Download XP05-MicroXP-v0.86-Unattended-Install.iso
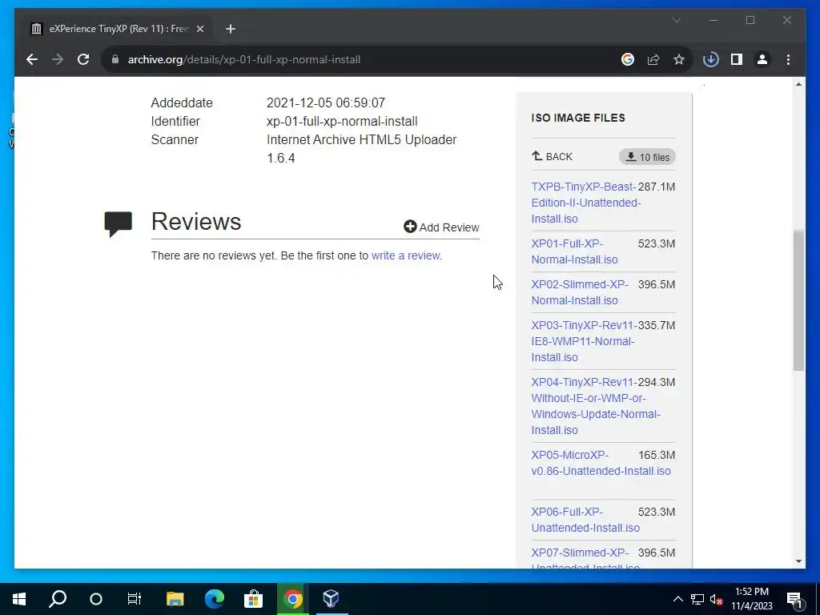The image size is (820, 615). point(601,463)
